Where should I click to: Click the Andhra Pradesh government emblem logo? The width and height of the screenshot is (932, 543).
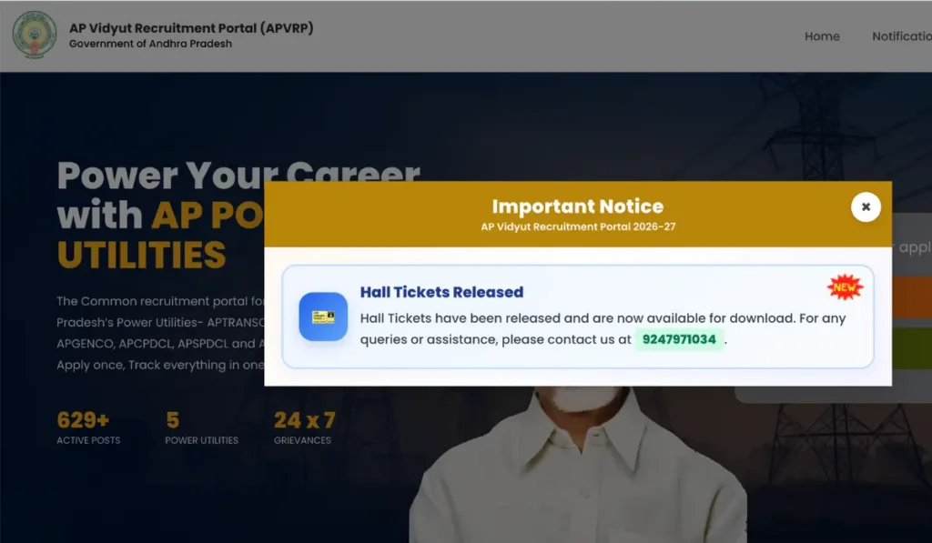(35, 35)
